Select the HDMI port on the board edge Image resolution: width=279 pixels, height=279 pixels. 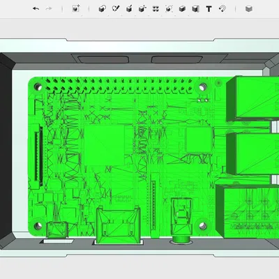click(119, 225)
